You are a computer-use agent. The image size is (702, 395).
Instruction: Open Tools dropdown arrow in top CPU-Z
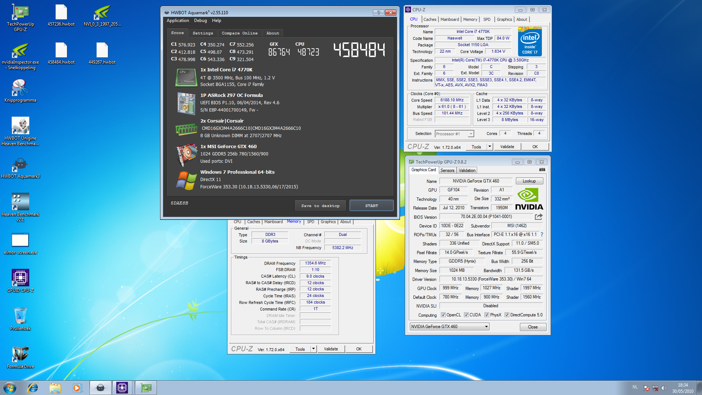click(x=490, y=147)
